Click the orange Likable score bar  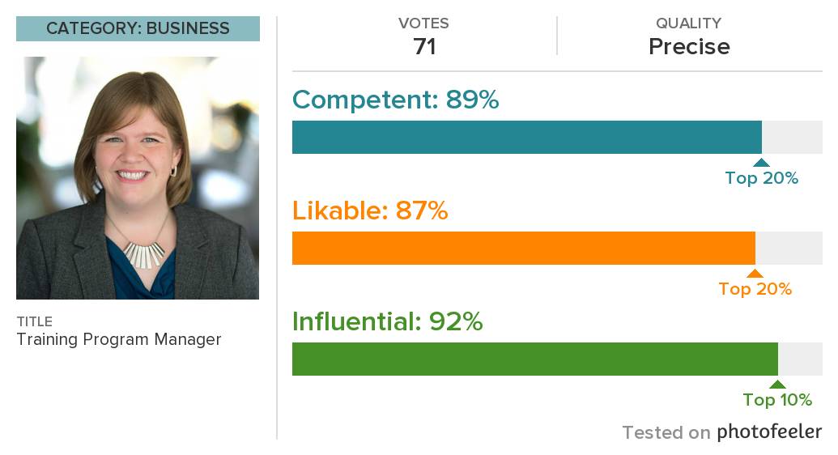coord(524,248)
